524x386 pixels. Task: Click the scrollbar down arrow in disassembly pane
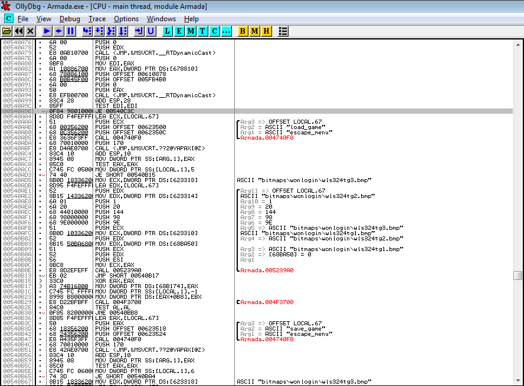tap(518, 381)
